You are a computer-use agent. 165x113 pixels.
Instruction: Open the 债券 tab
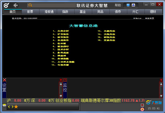click(x=118, y=11)
